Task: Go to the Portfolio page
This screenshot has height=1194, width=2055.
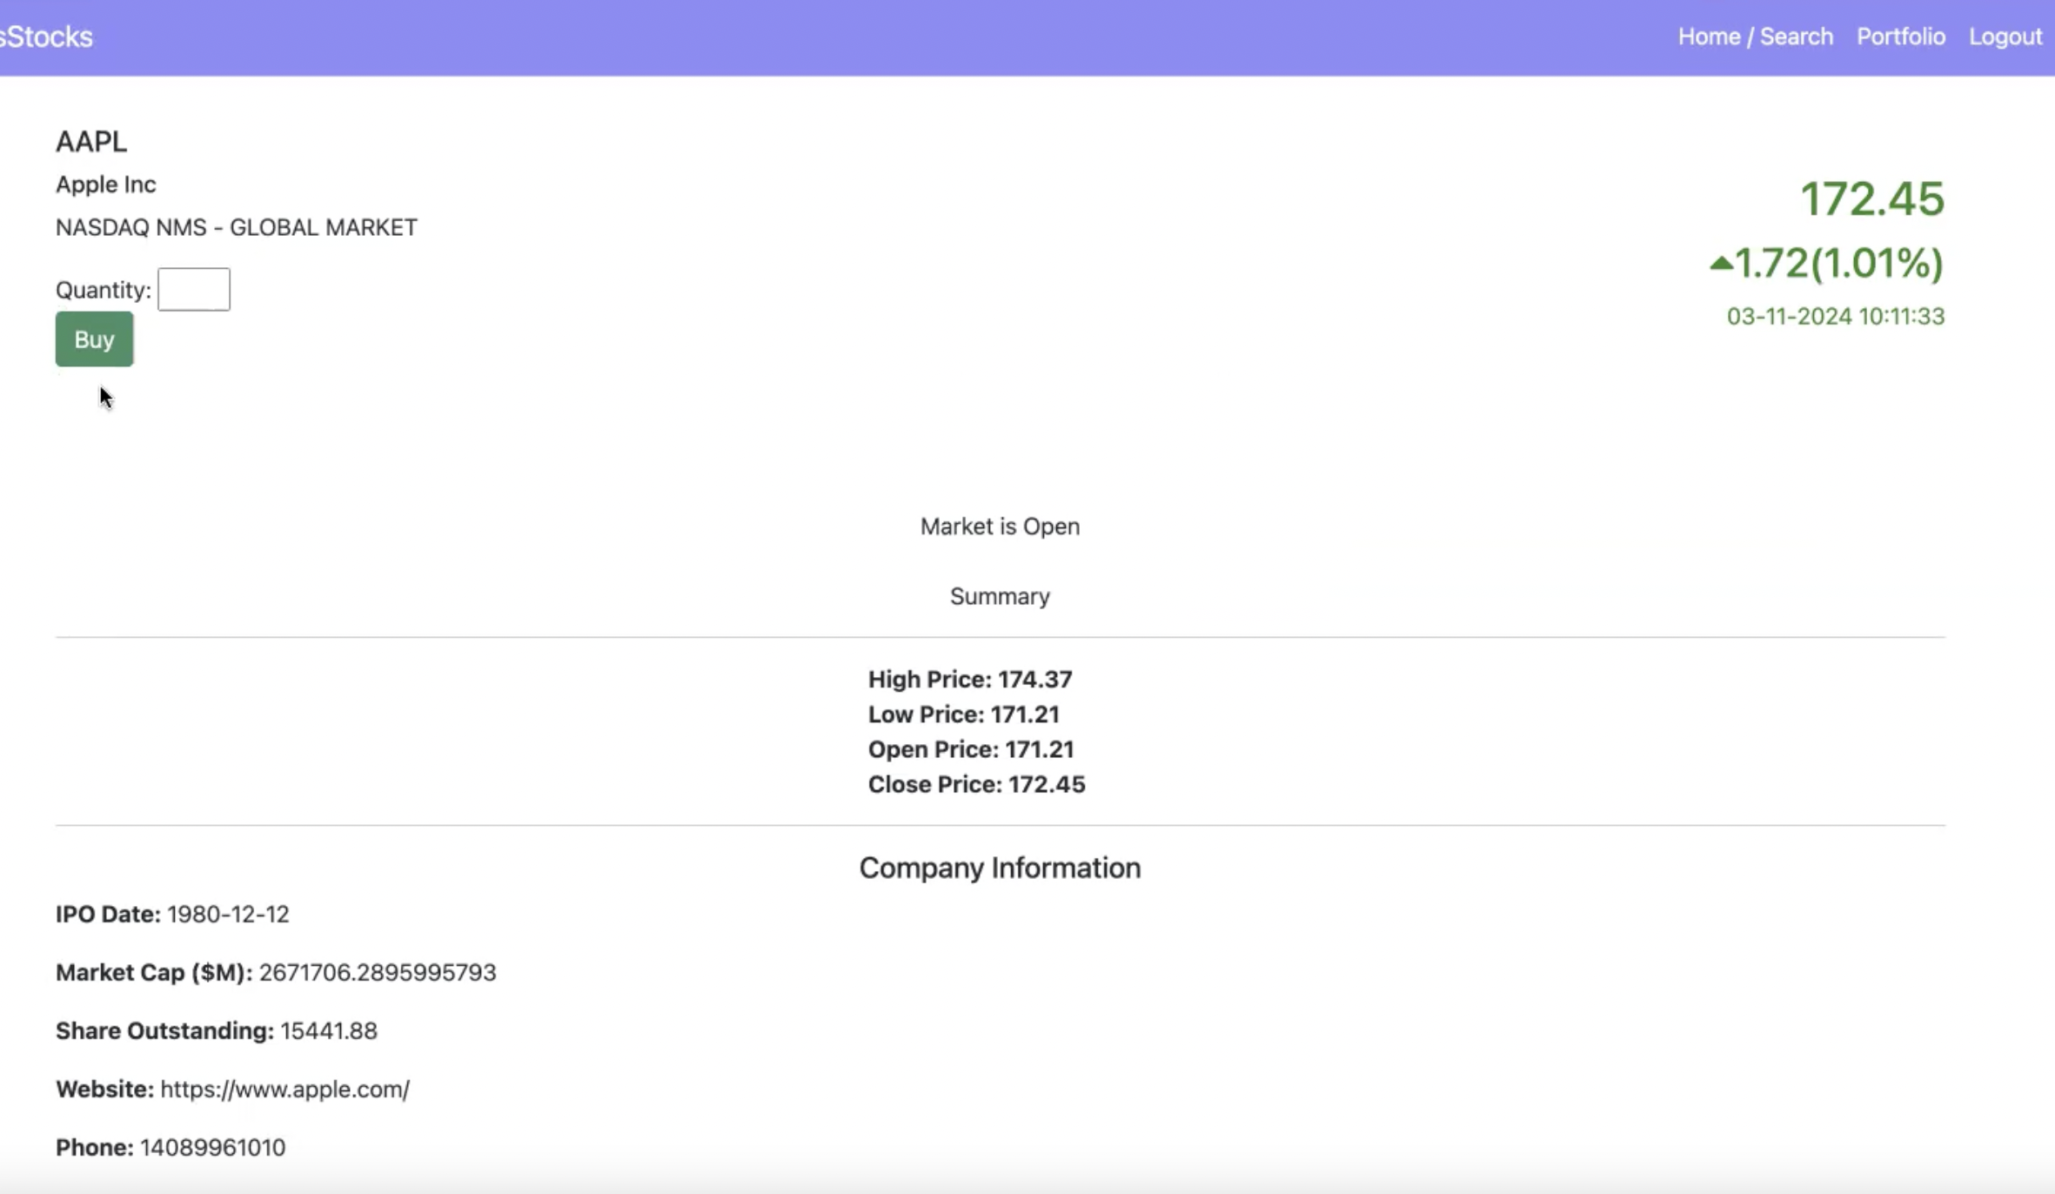Action: coord(1900,37)
